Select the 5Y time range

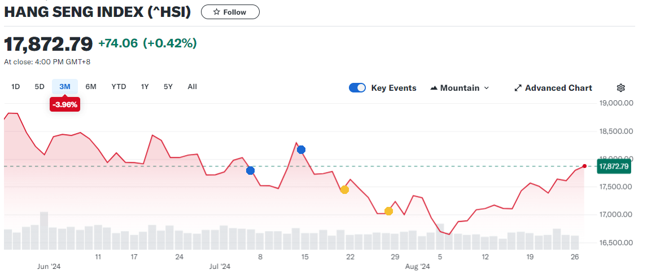pos(168,87)
